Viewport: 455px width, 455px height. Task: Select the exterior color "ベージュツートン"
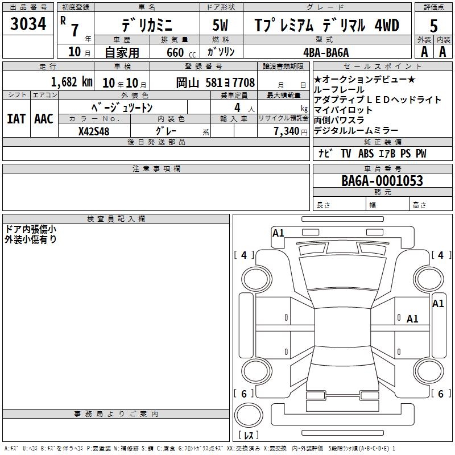click(x=122, y=107)
